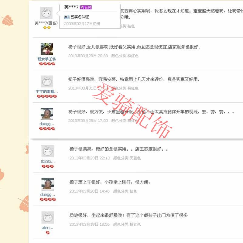Open duegg... baby photo in 03月20日 review
The height and width of the screenshot is (243, 243).
pyautogui.click(x=48, y=184)
